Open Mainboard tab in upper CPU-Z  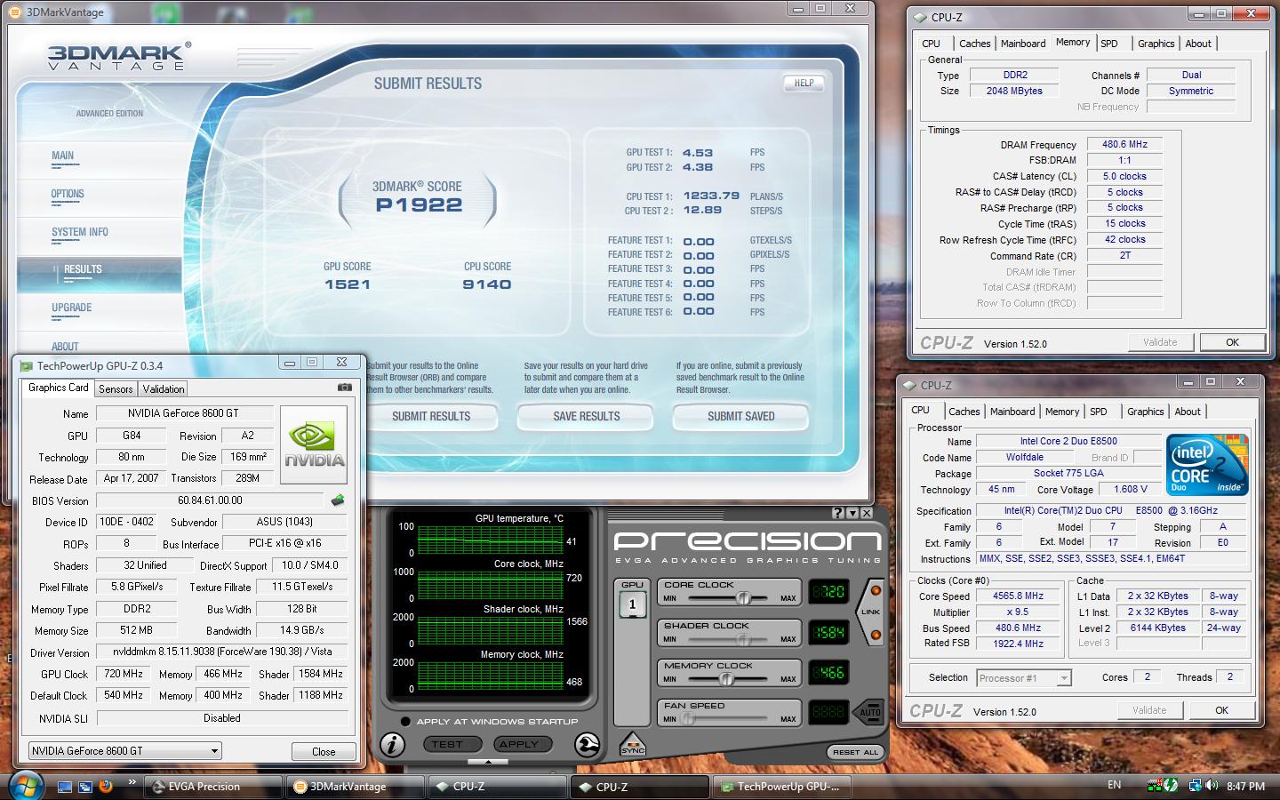click(x=1023, y=44)
